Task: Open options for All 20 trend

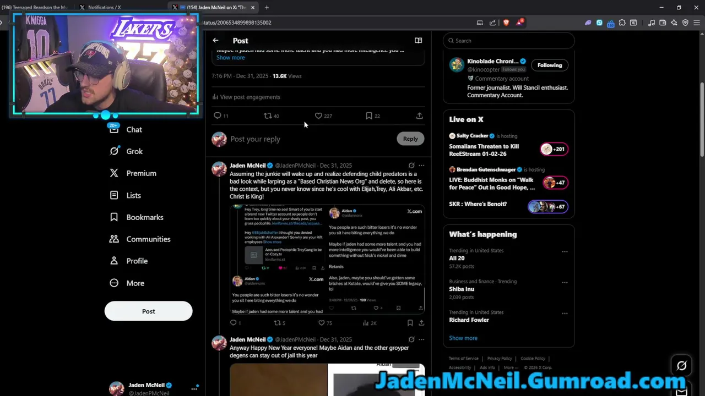Action: (x=565, y=251)
